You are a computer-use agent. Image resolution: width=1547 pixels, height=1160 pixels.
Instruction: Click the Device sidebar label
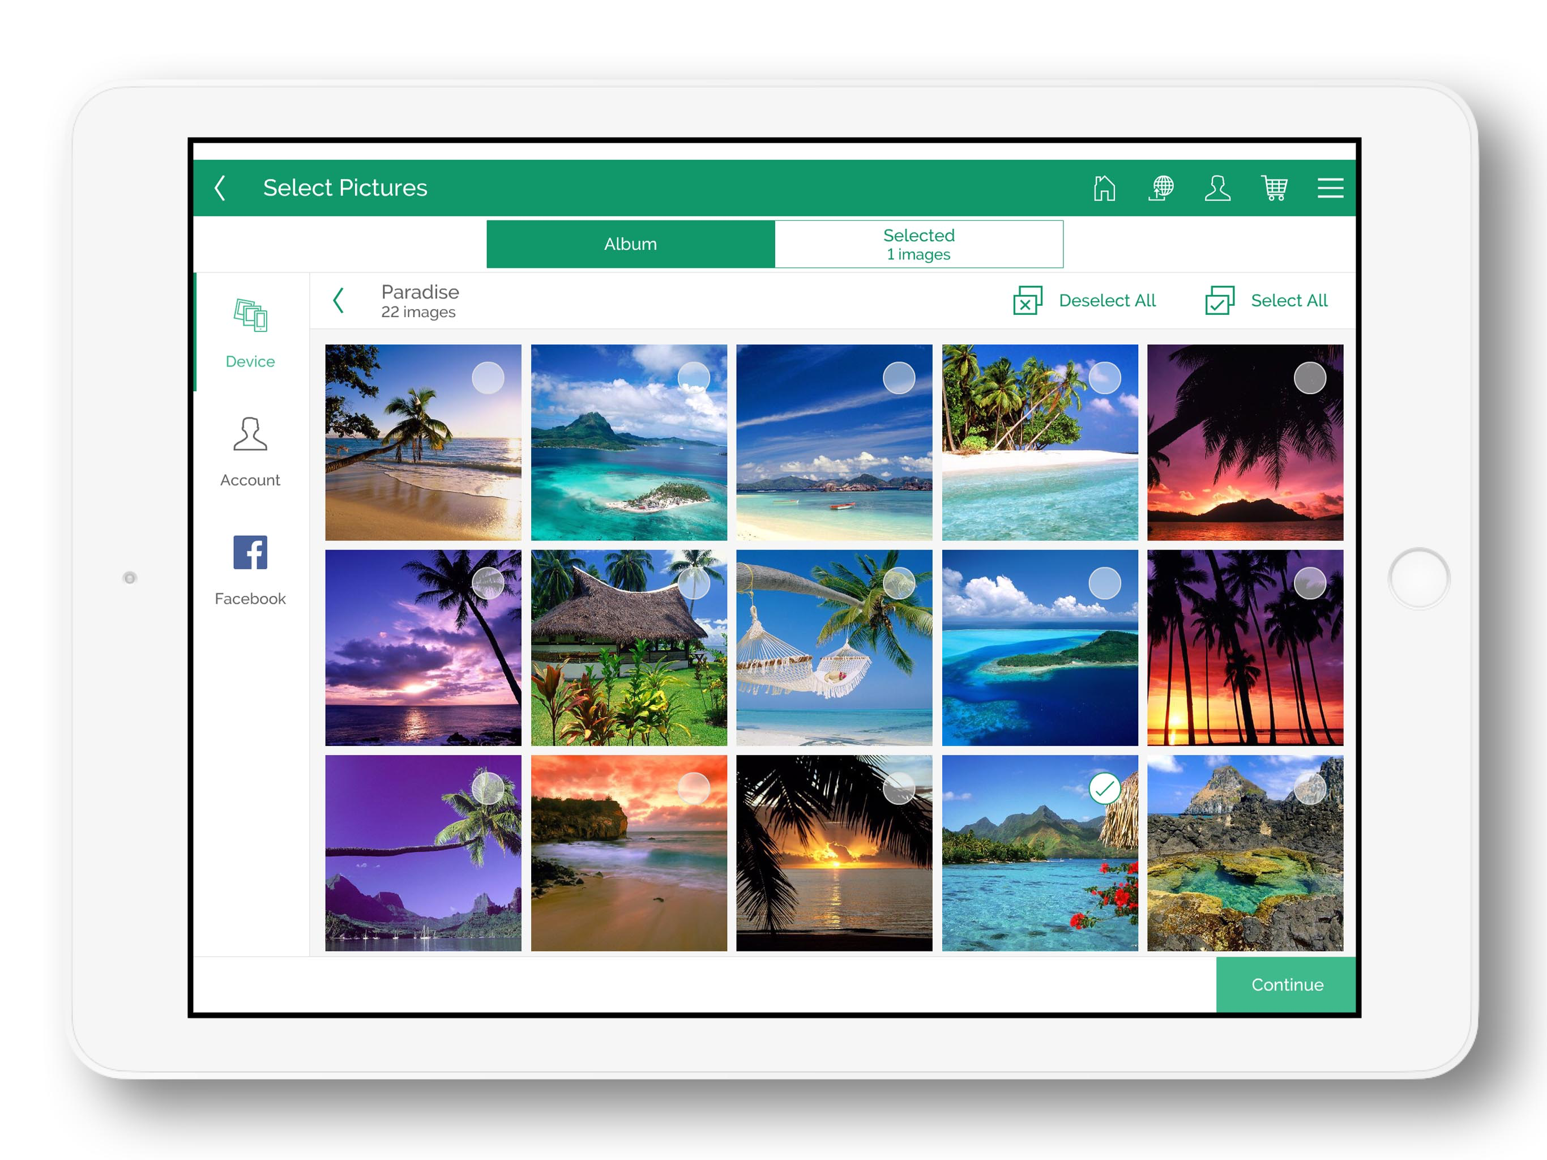click(x=250, y=362)
